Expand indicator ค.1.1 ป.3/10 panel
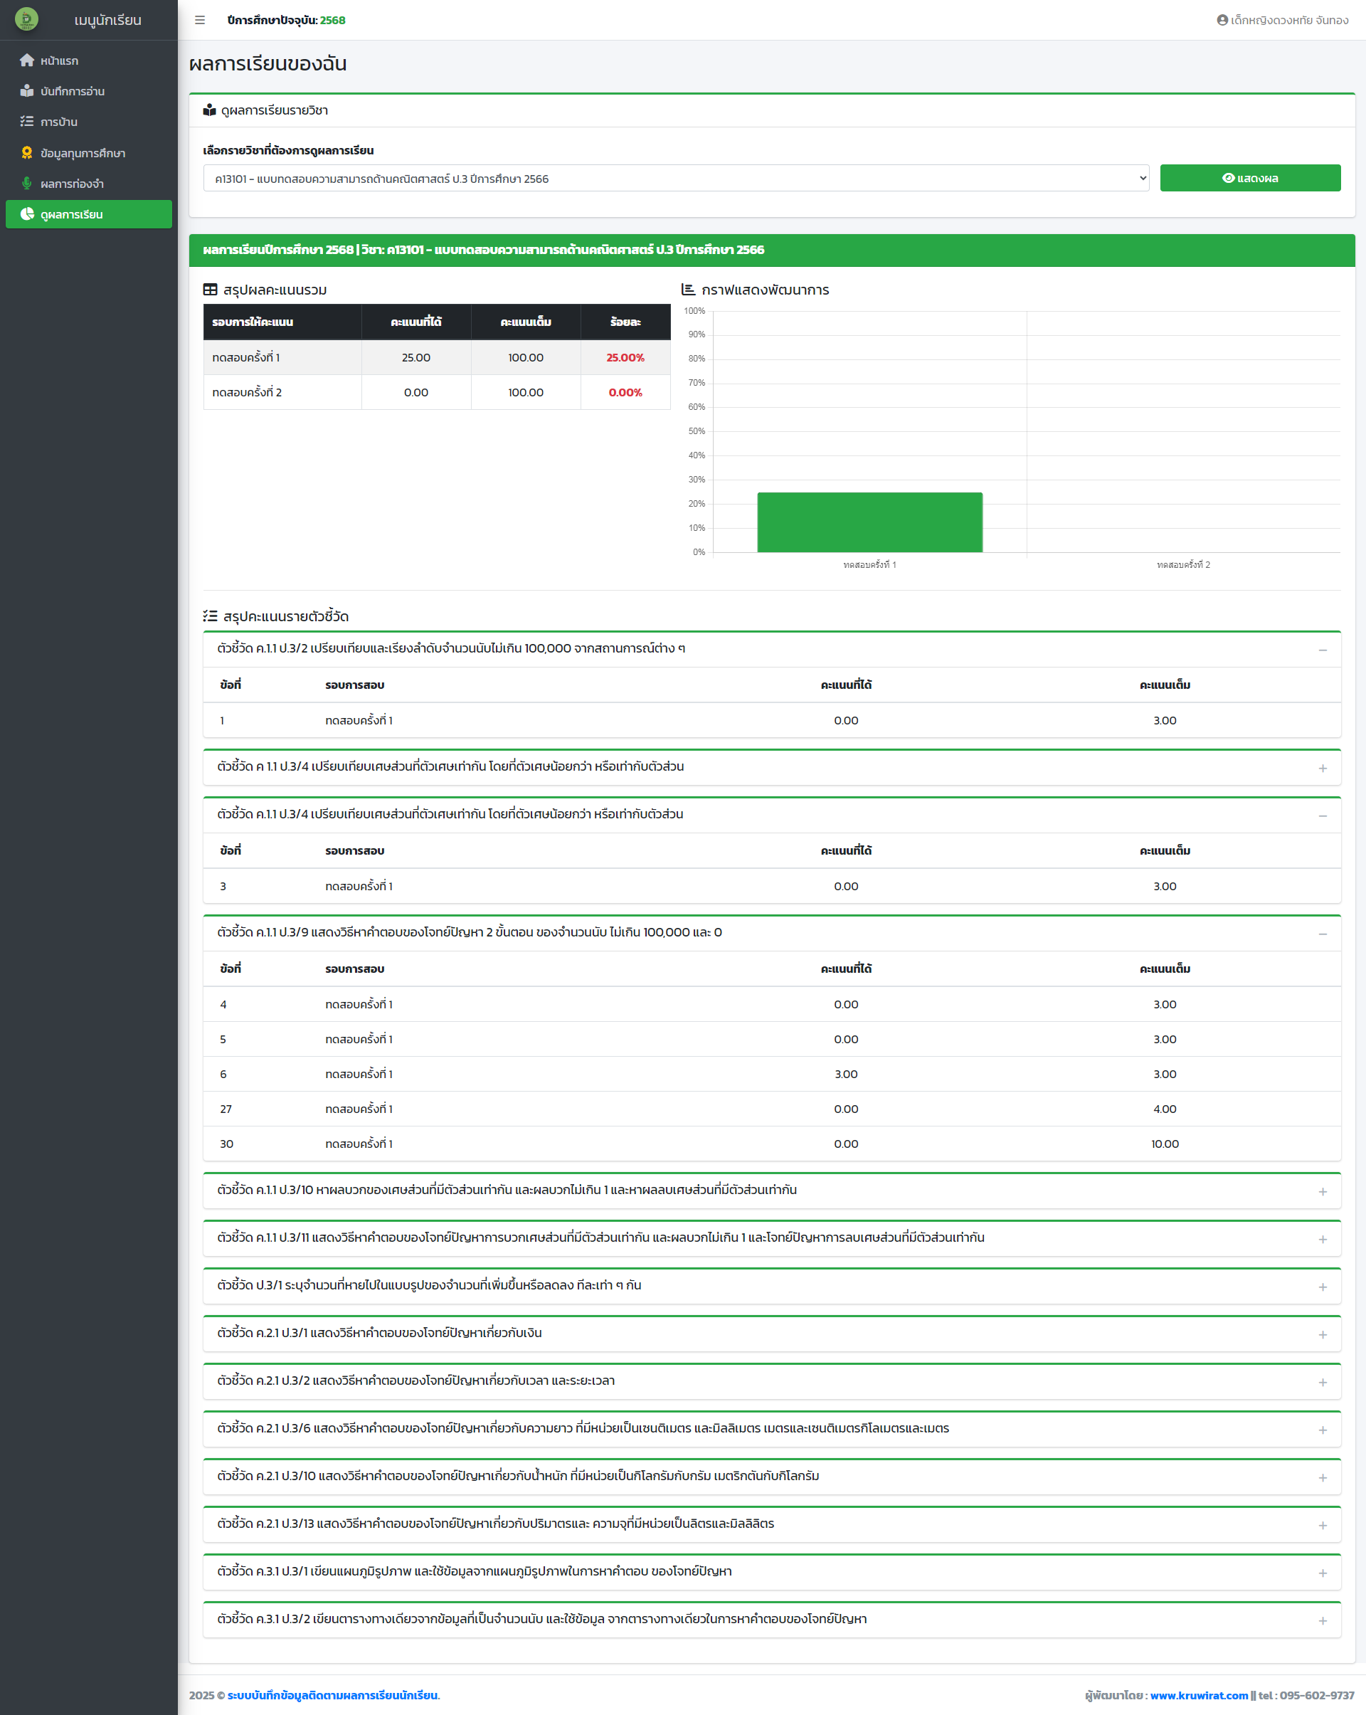Viewport: 1366px width, 1715px height. (1323, 1191)
